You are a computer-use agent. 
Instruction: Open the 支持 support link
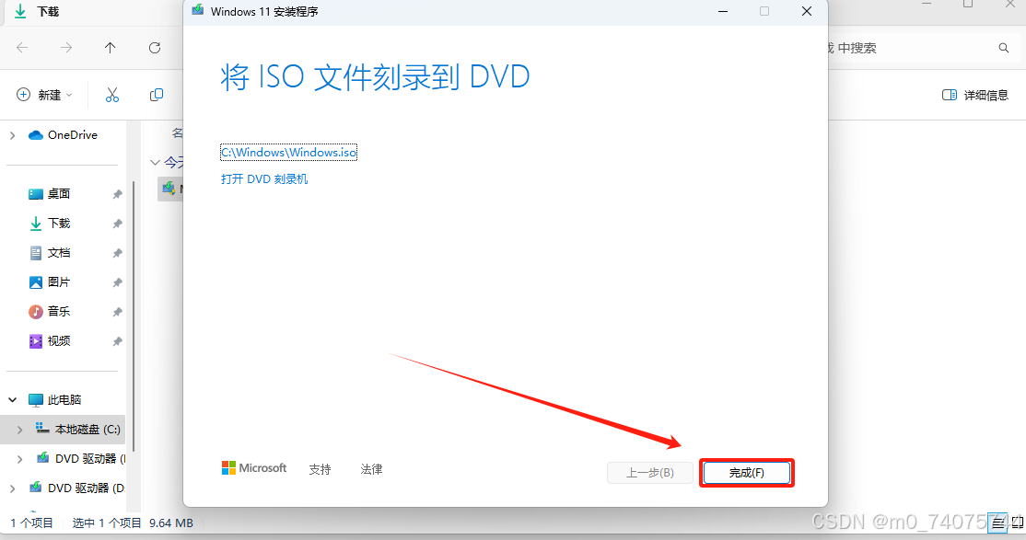(320, 469)
